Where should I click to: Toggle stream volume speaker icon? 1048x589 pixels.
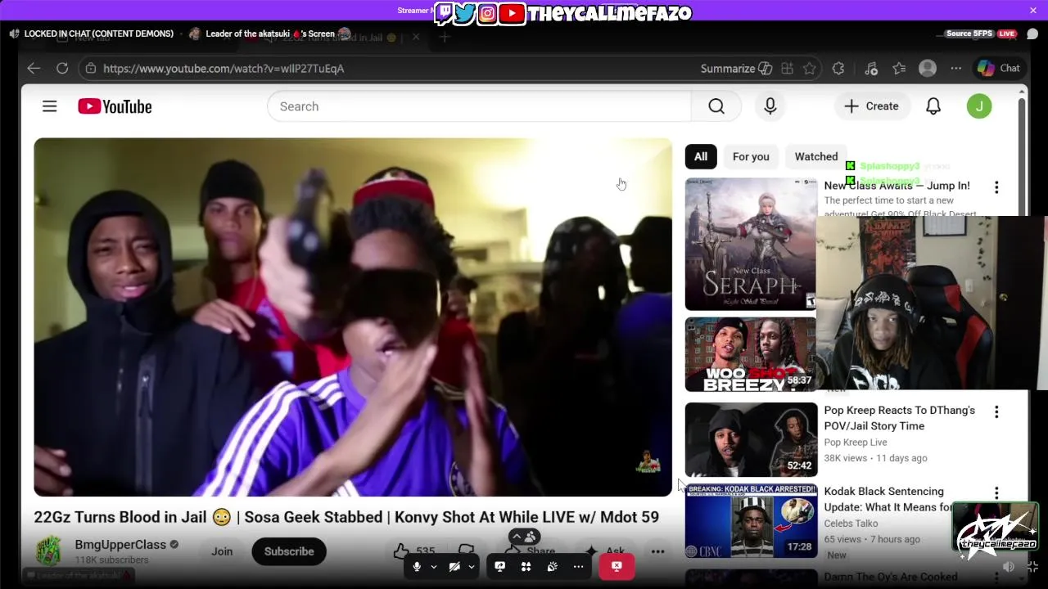(1009, 567)
